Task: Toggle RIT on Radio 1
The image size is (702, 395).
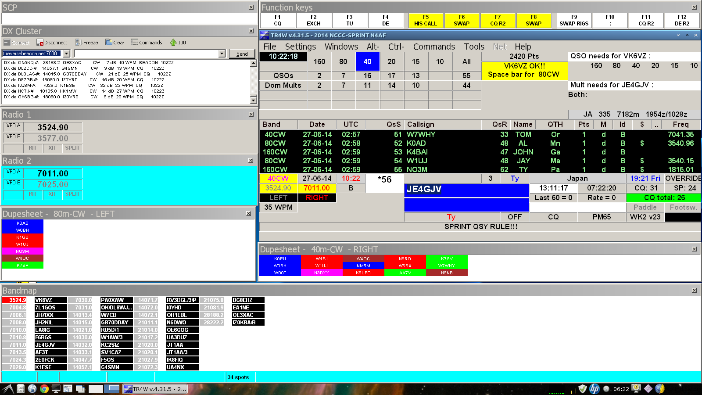Action: tap(32, 148)
